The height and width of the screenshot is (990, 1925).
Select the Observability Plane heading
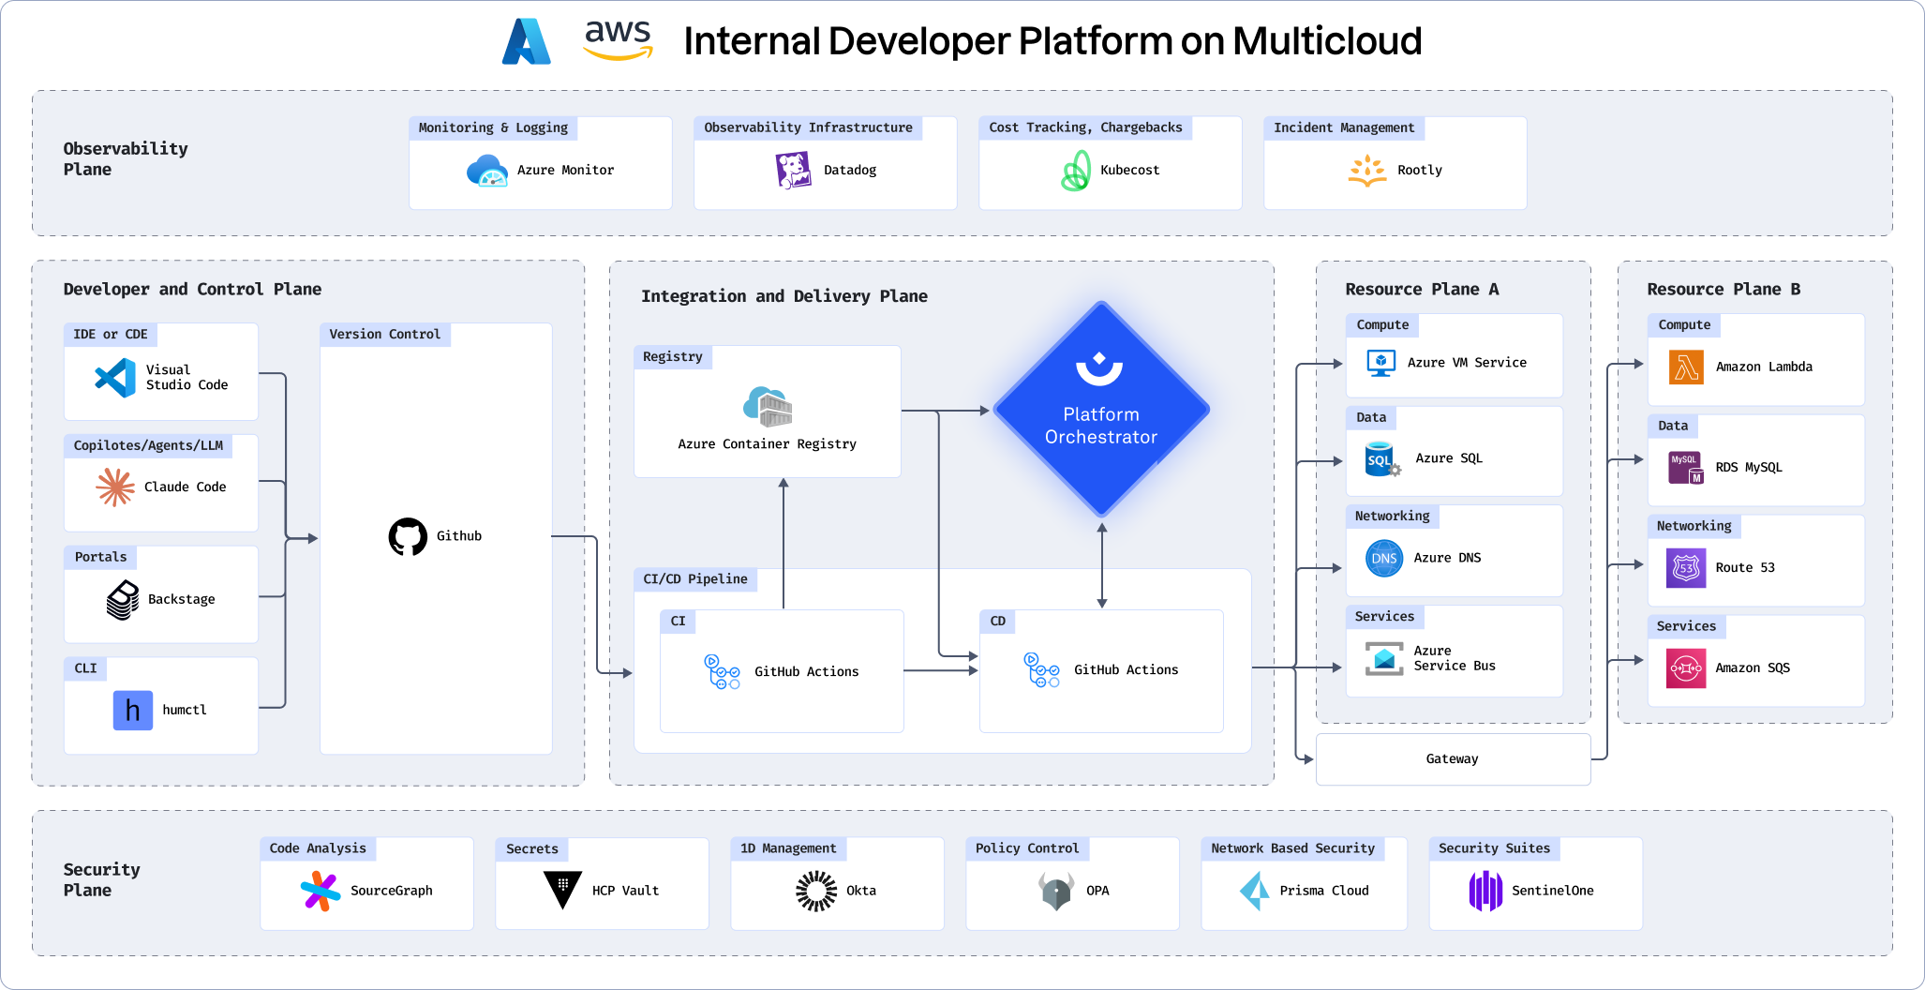[126, 159]
